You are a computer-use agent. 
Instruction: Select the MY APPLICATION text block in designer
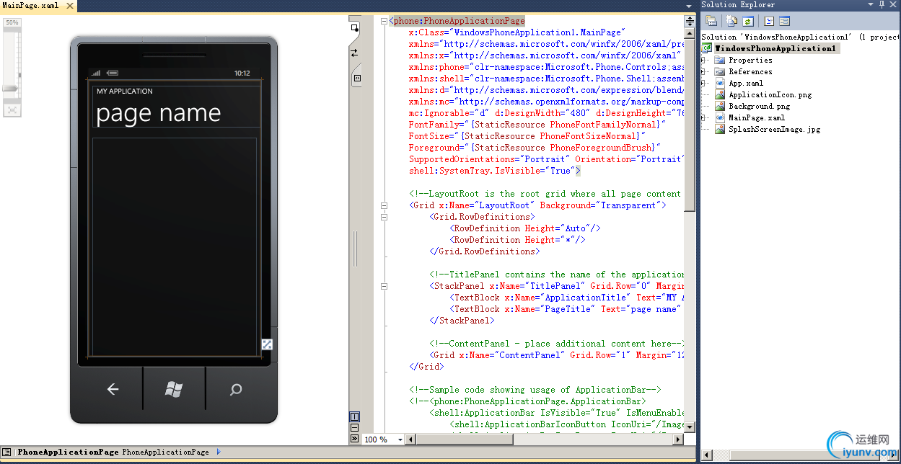click(125, 92)
